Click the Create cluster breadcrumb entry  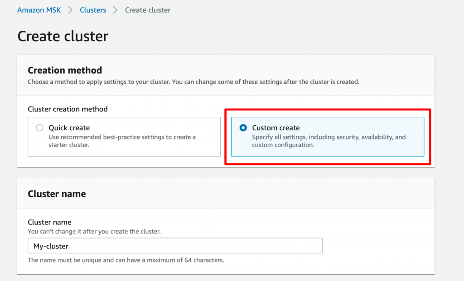coord(147,10)
